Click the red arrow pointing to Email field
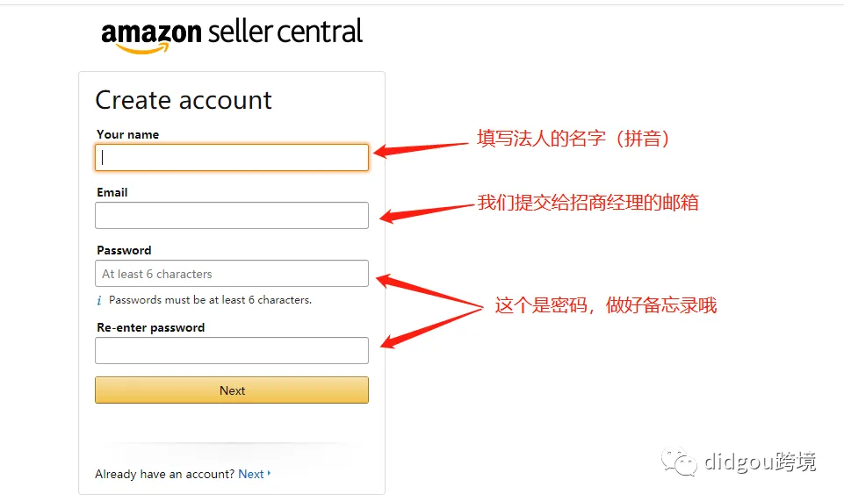Screen dimensions: 844x501 coord(426,213)
